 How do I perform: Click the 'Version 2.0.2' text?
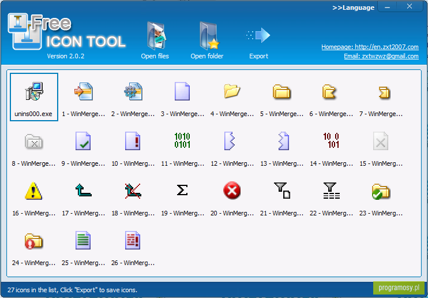coord(66,56)
